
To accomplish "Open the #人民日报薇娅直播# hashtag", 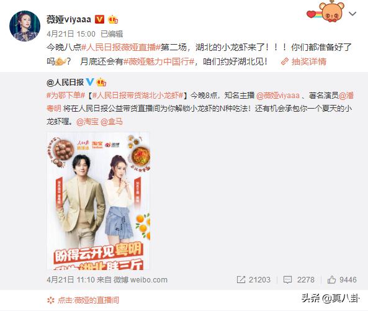I will [x=121, y=47].
